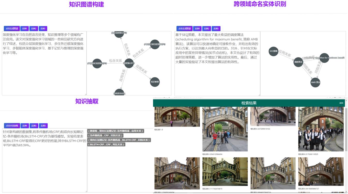Open the result image with similarity 1.0
The height and width of the screenshot is (194, 348).
[177, 117]
